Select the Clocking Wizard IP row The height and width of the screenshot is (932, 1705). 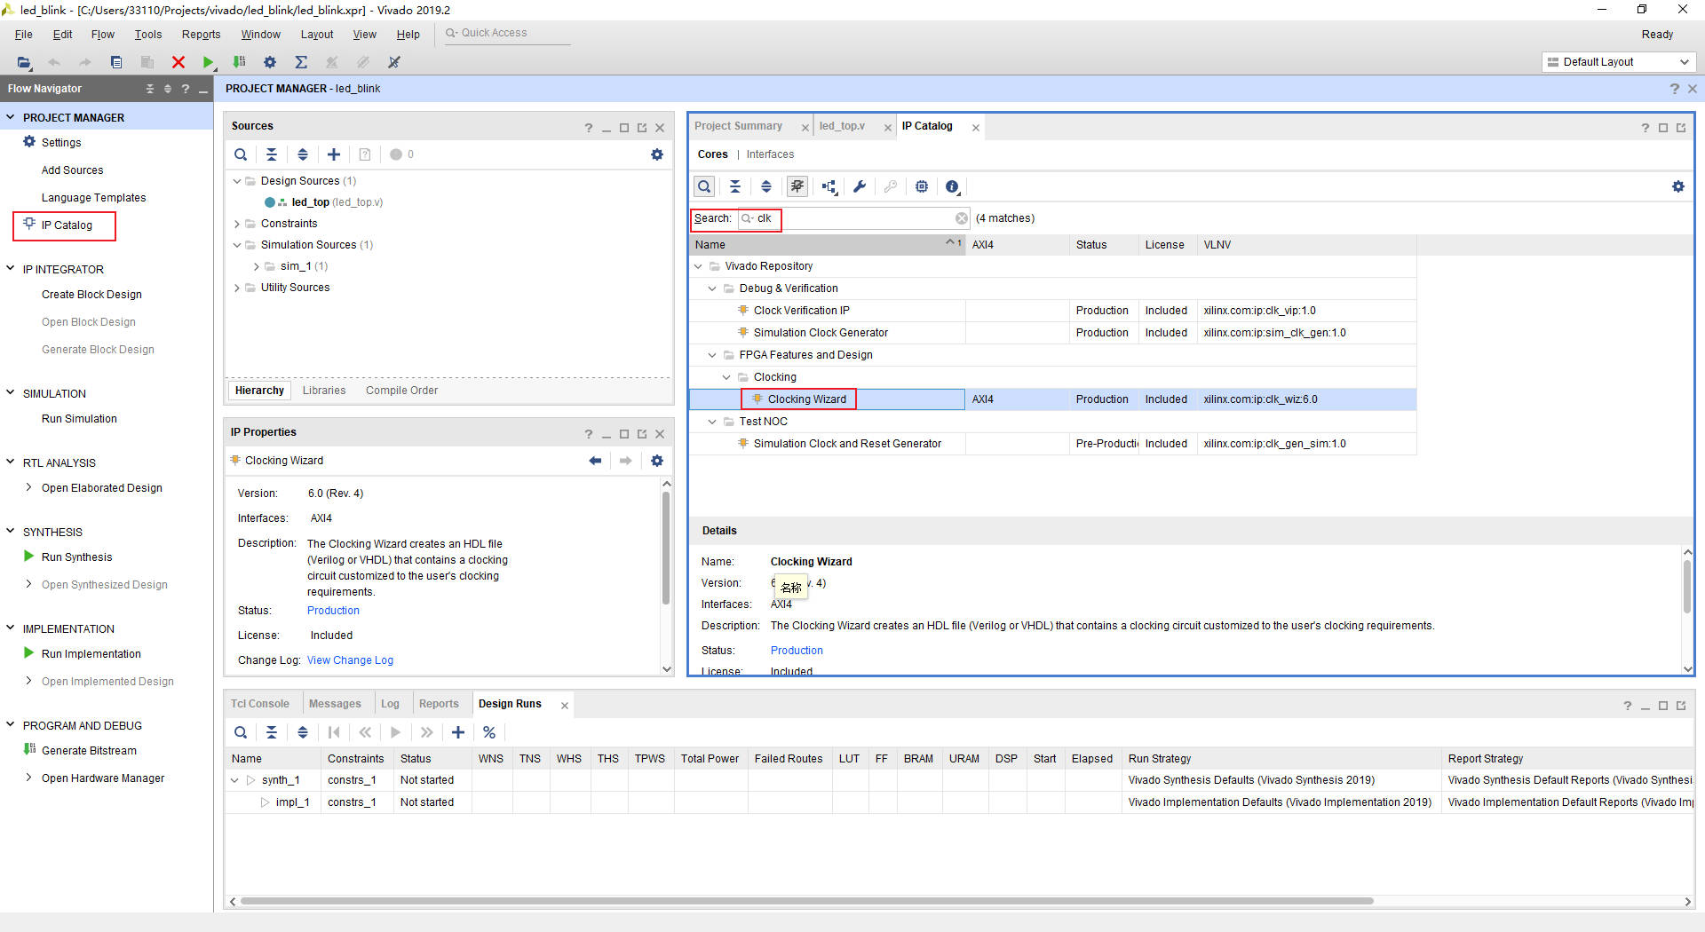pyautogui.click(x=1052, y=399)
